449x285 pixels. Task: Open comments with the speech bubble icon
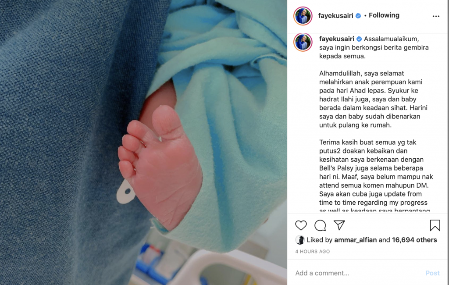point(320,225)
